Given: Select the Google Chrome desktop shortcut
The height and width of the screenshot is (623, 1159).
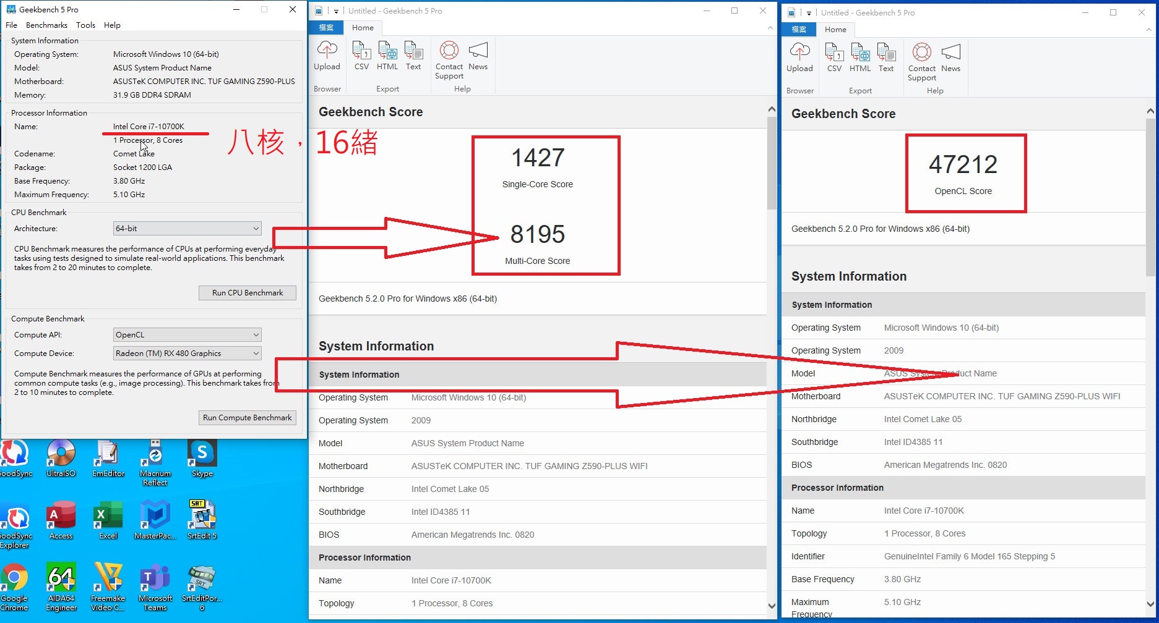Looking at the screenshot, I should [x=14, y=587].
